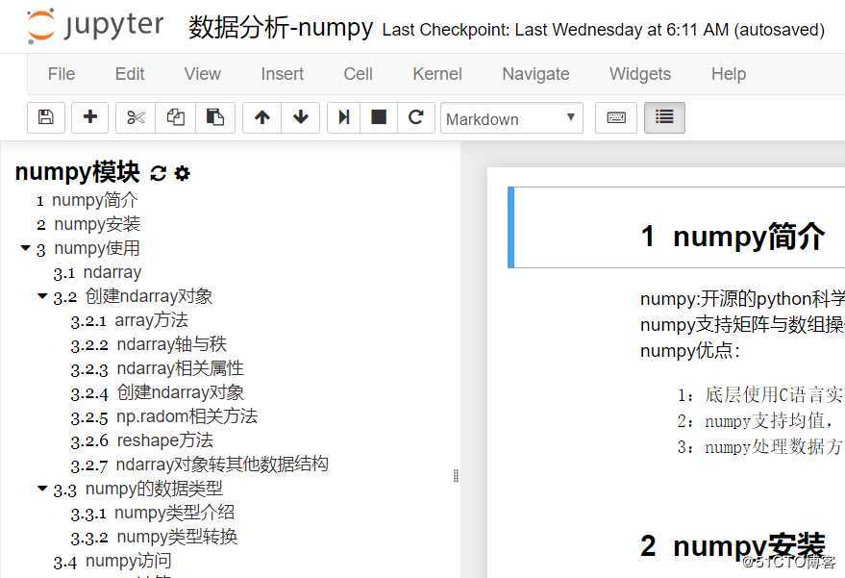Open the Edit menu

130,73
